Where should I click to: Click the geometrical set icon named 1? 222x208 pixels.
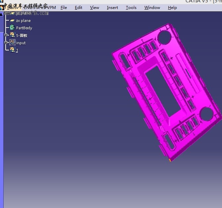12,50
